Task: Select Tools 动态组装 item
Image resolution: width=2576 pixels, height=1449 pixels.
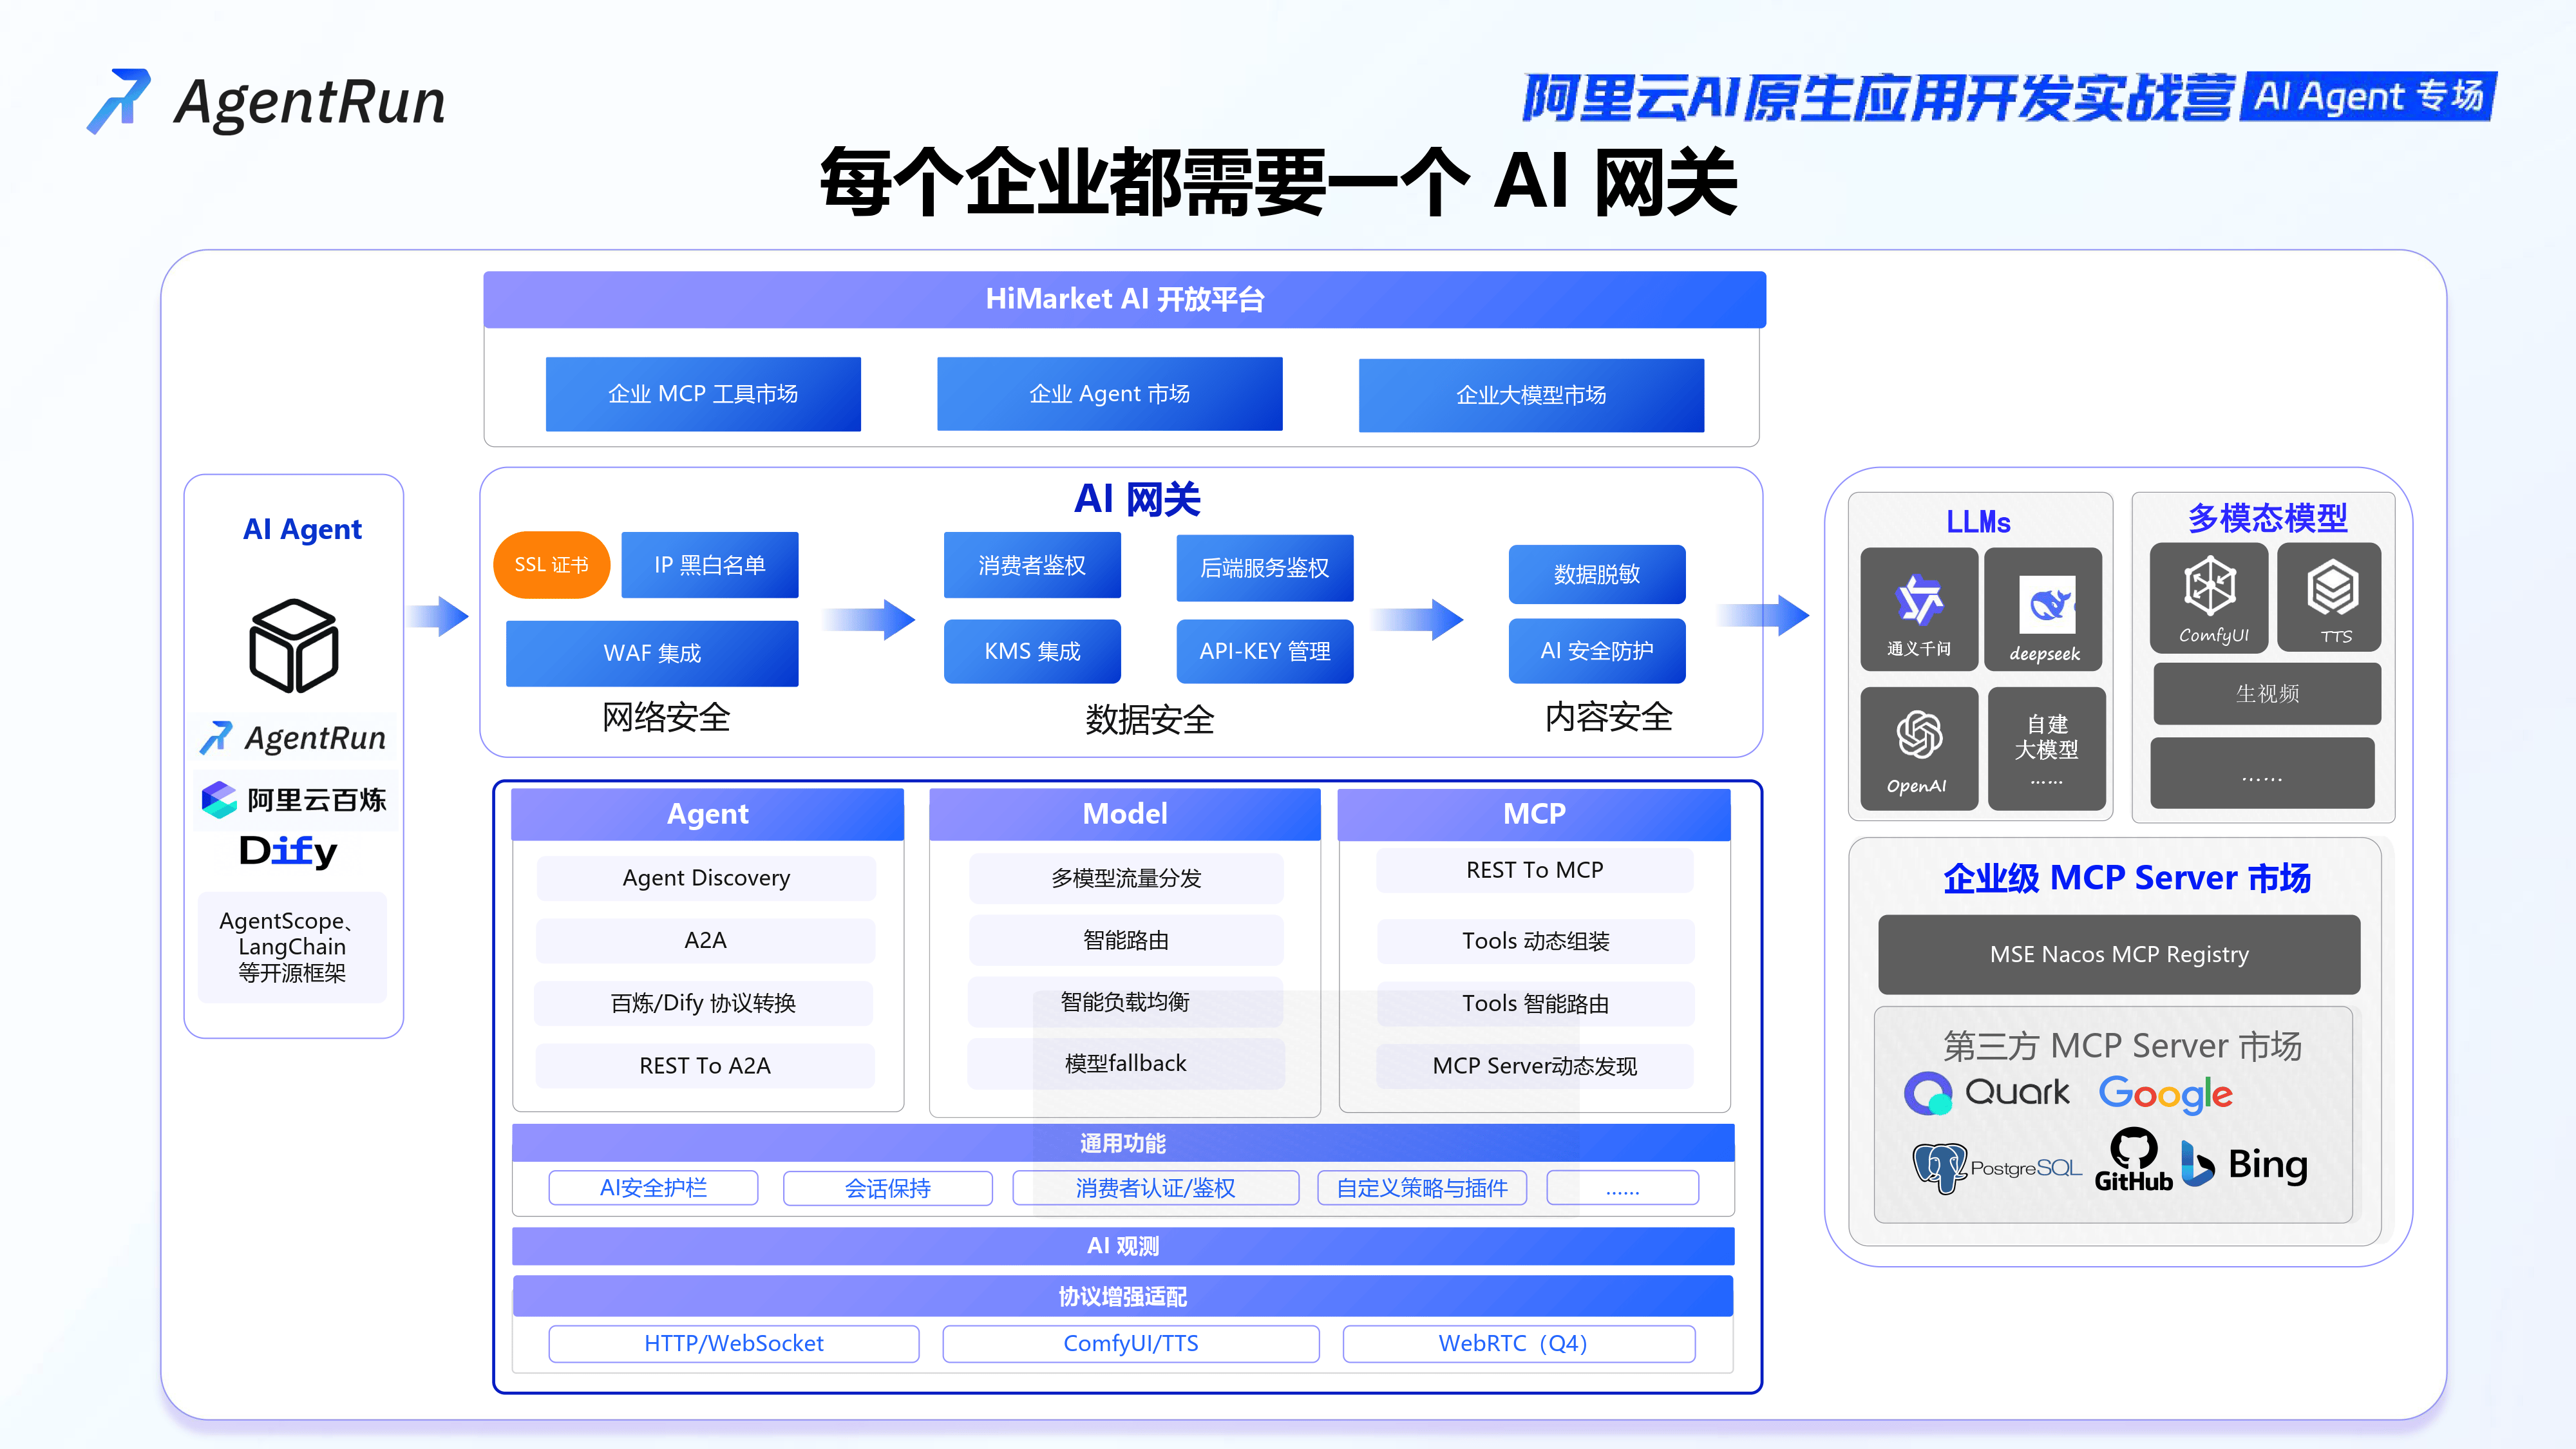Action: click(x=1536, y=941)
